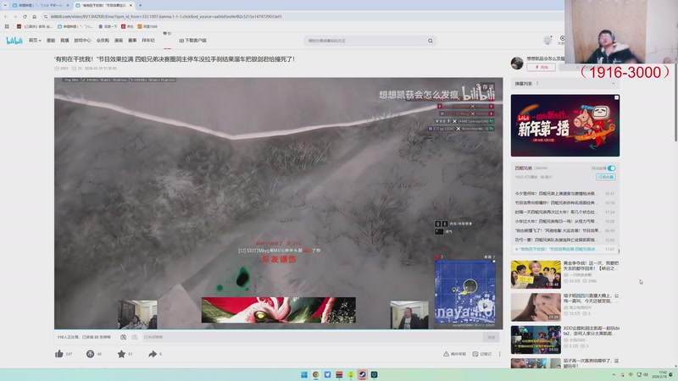Viewport: 678px width, 381px height.
Task: Click the uploader avatar in the sidebar
Action: pos(517,63)
